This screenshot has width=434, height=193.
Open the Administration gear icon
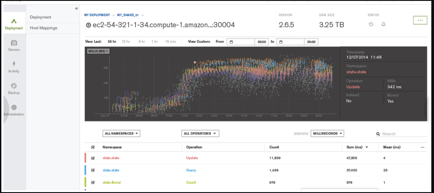[x=14, y=107]
